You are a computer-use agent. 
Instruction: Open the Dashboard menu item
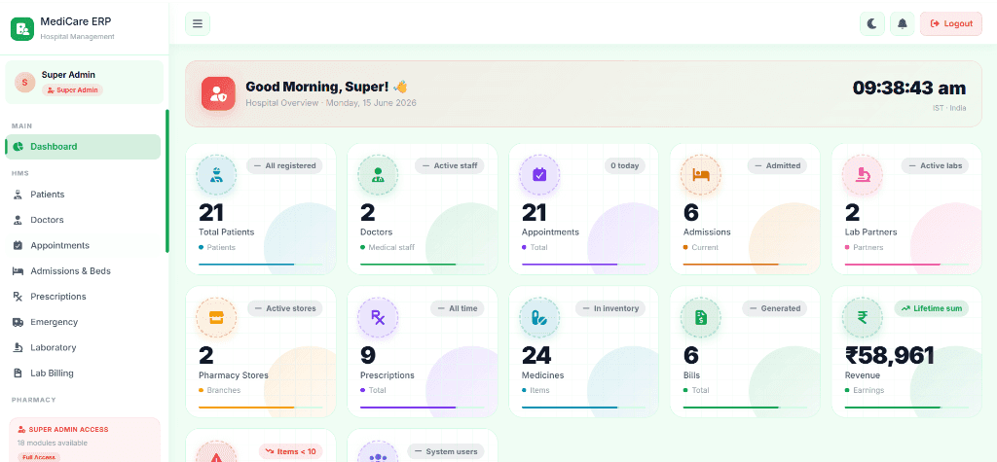[x=83, y=147]
